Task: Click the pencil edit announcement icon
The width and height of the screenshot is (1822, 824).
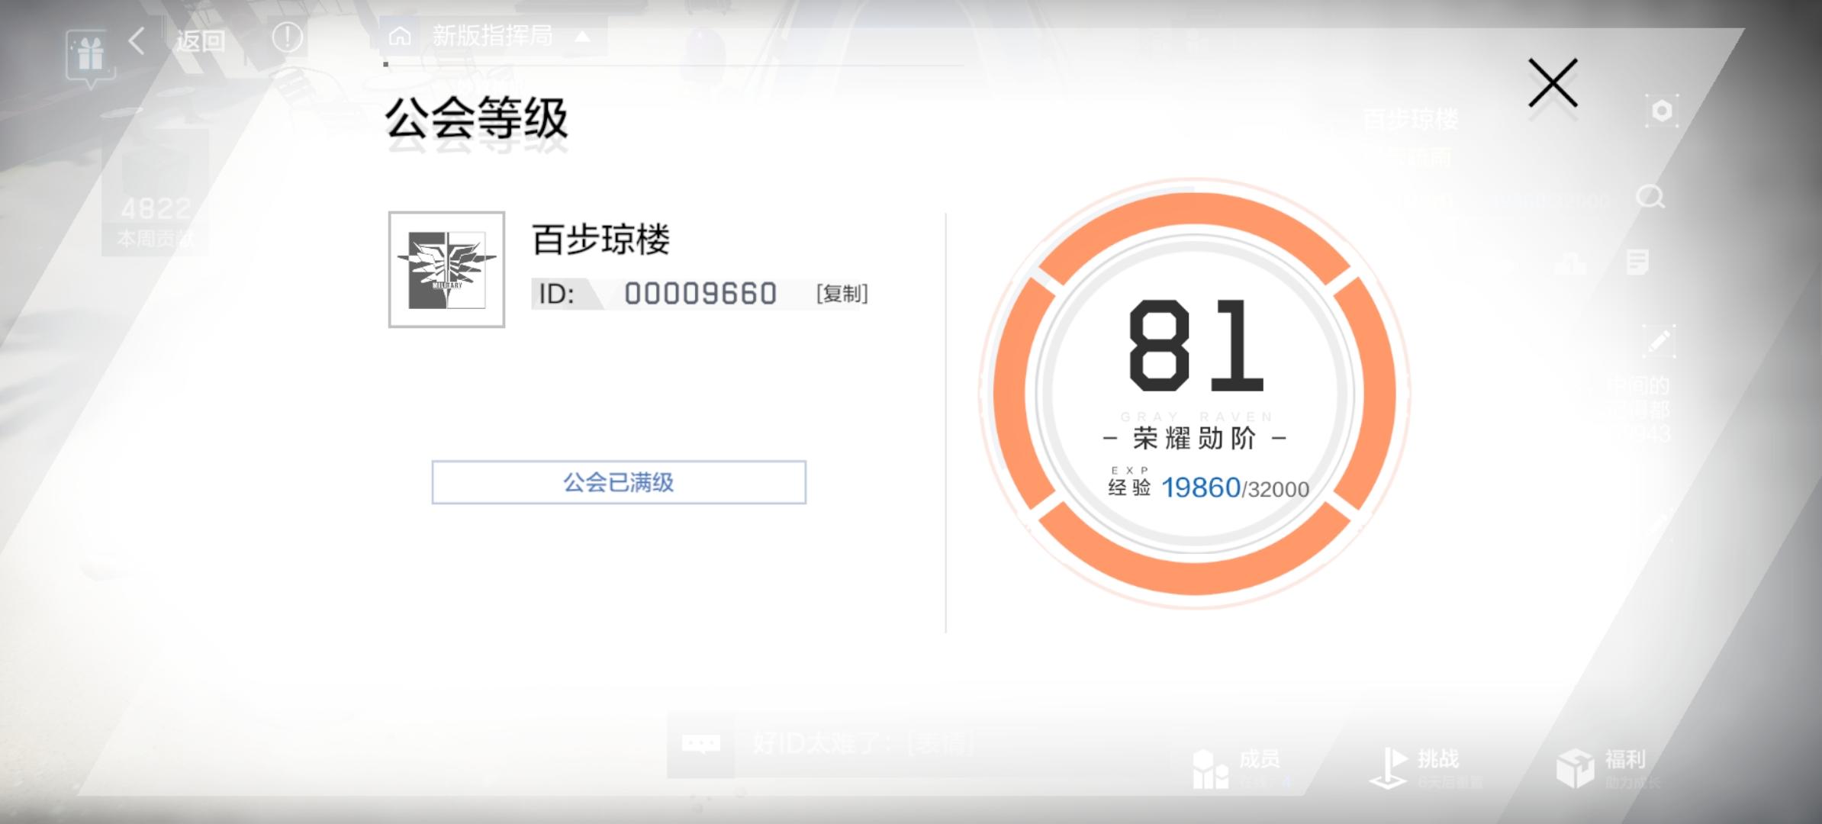Action: pyautogui.click(x=1659, y=341)
